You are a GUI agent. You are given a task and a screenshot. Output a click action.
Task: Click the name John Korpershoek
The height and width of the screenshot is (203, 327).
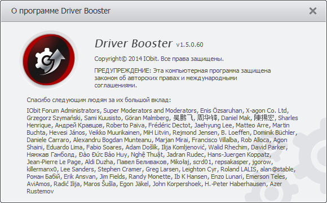[x=176, y=184]
